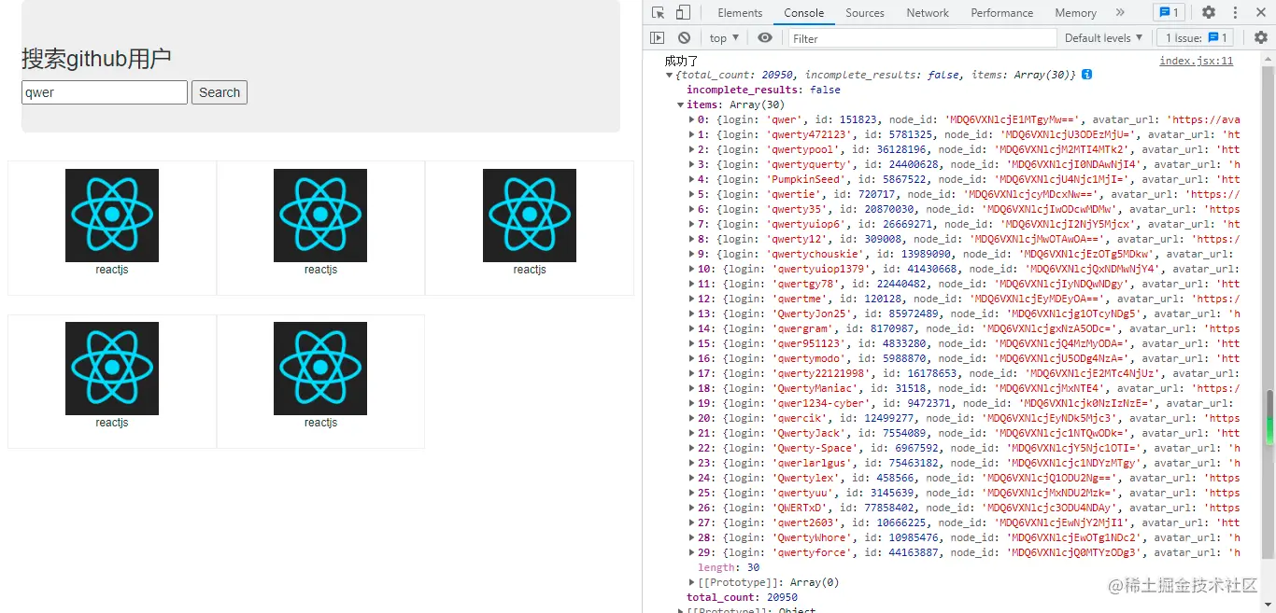Switch to the Elements tab

740,13
